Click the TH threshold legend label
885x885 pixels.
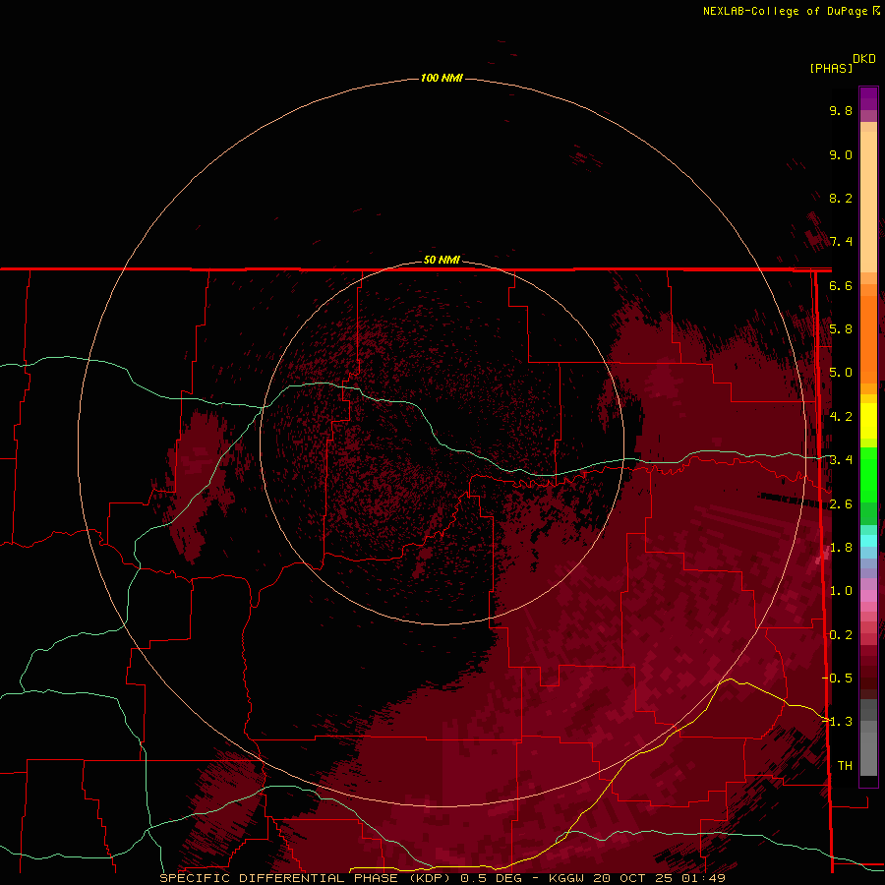pos(845,766)
